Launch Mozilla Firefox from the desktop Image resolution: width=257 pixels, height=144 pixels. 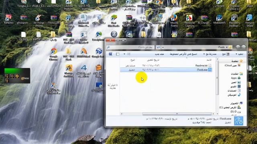click(x=174, y=21)
